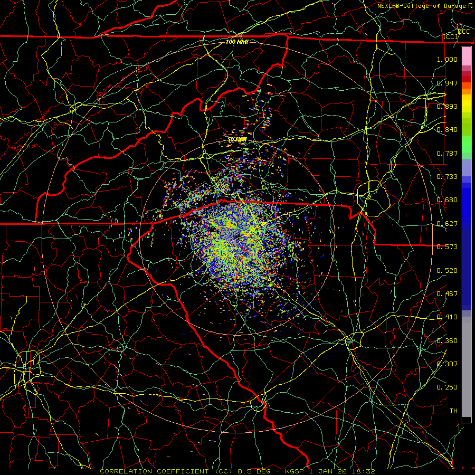475x475 pixels.
Task: Click the TH threshold label
Action: tap(453, 411)
